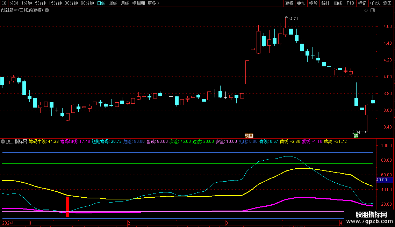
Task: Select the 15分钟 period tab
Action: 55,3
